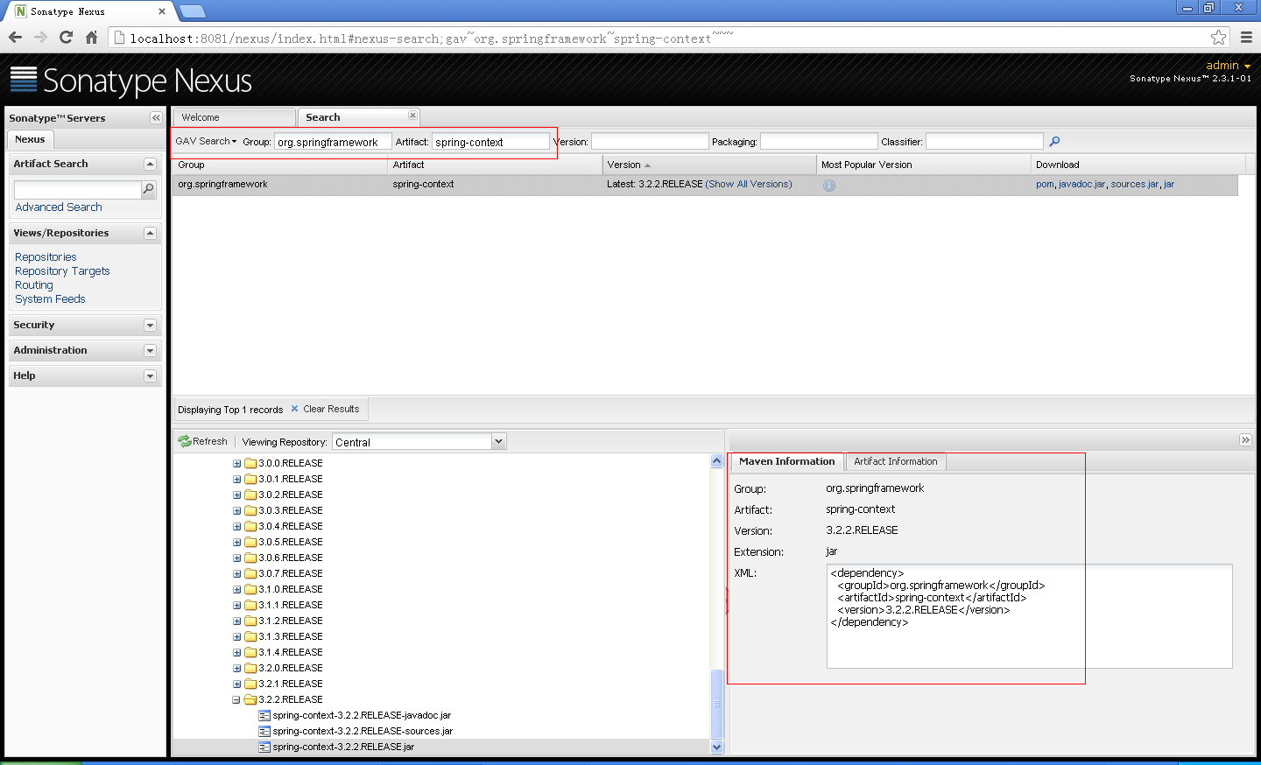The height and width of the screenshot is (765, 1261).
Task: Go to the browser home page icon
Action: click(91, 37)
